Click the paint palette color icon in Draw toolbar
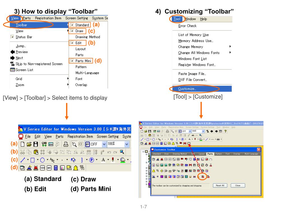Viewport: 287px width, 215px height. click(x=123, y=160)
